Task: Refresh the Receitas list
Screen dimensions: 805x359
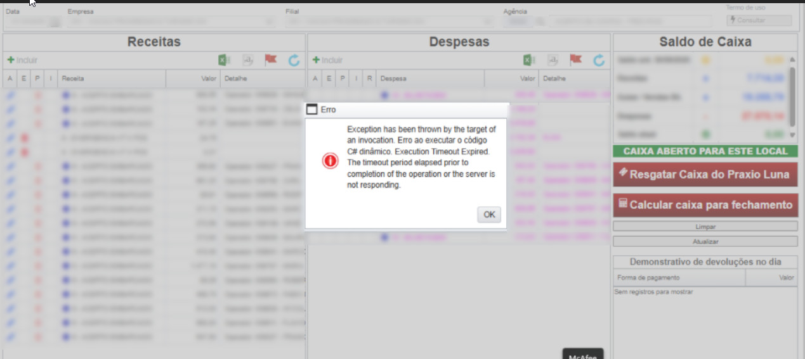Action: (x=294, y=60)
